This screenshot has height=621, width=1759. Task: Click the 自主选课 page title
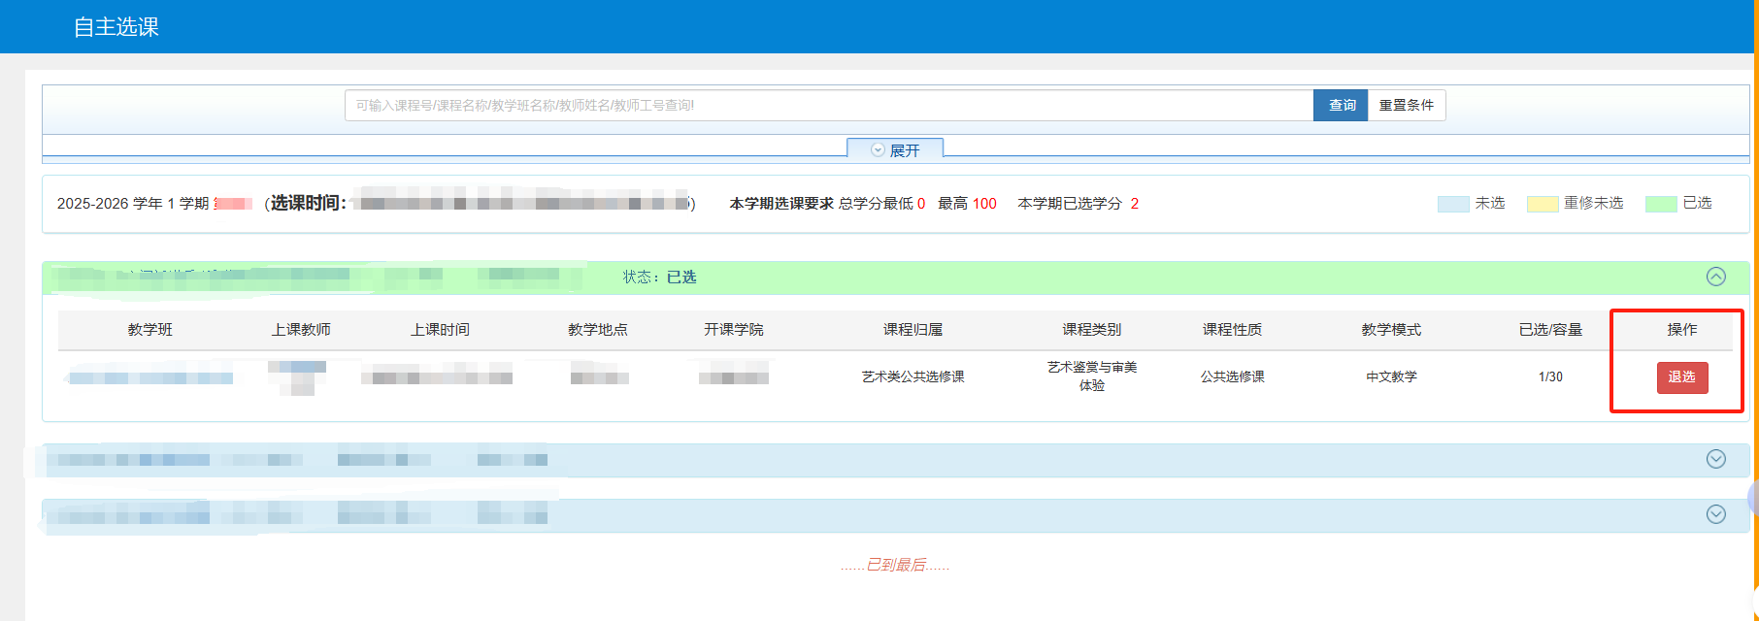click(116, 27)
